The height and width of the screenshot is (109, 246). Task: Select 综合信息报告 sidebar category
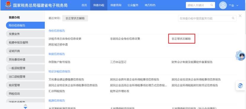click(x=25, y=25)
